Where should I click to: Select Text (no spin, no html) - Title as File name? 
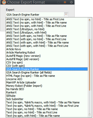pos(47,109)
